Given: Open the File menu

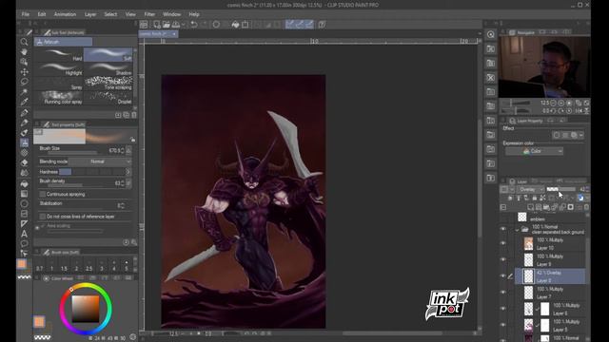Looking at the screenshot, I should point(26,14).
